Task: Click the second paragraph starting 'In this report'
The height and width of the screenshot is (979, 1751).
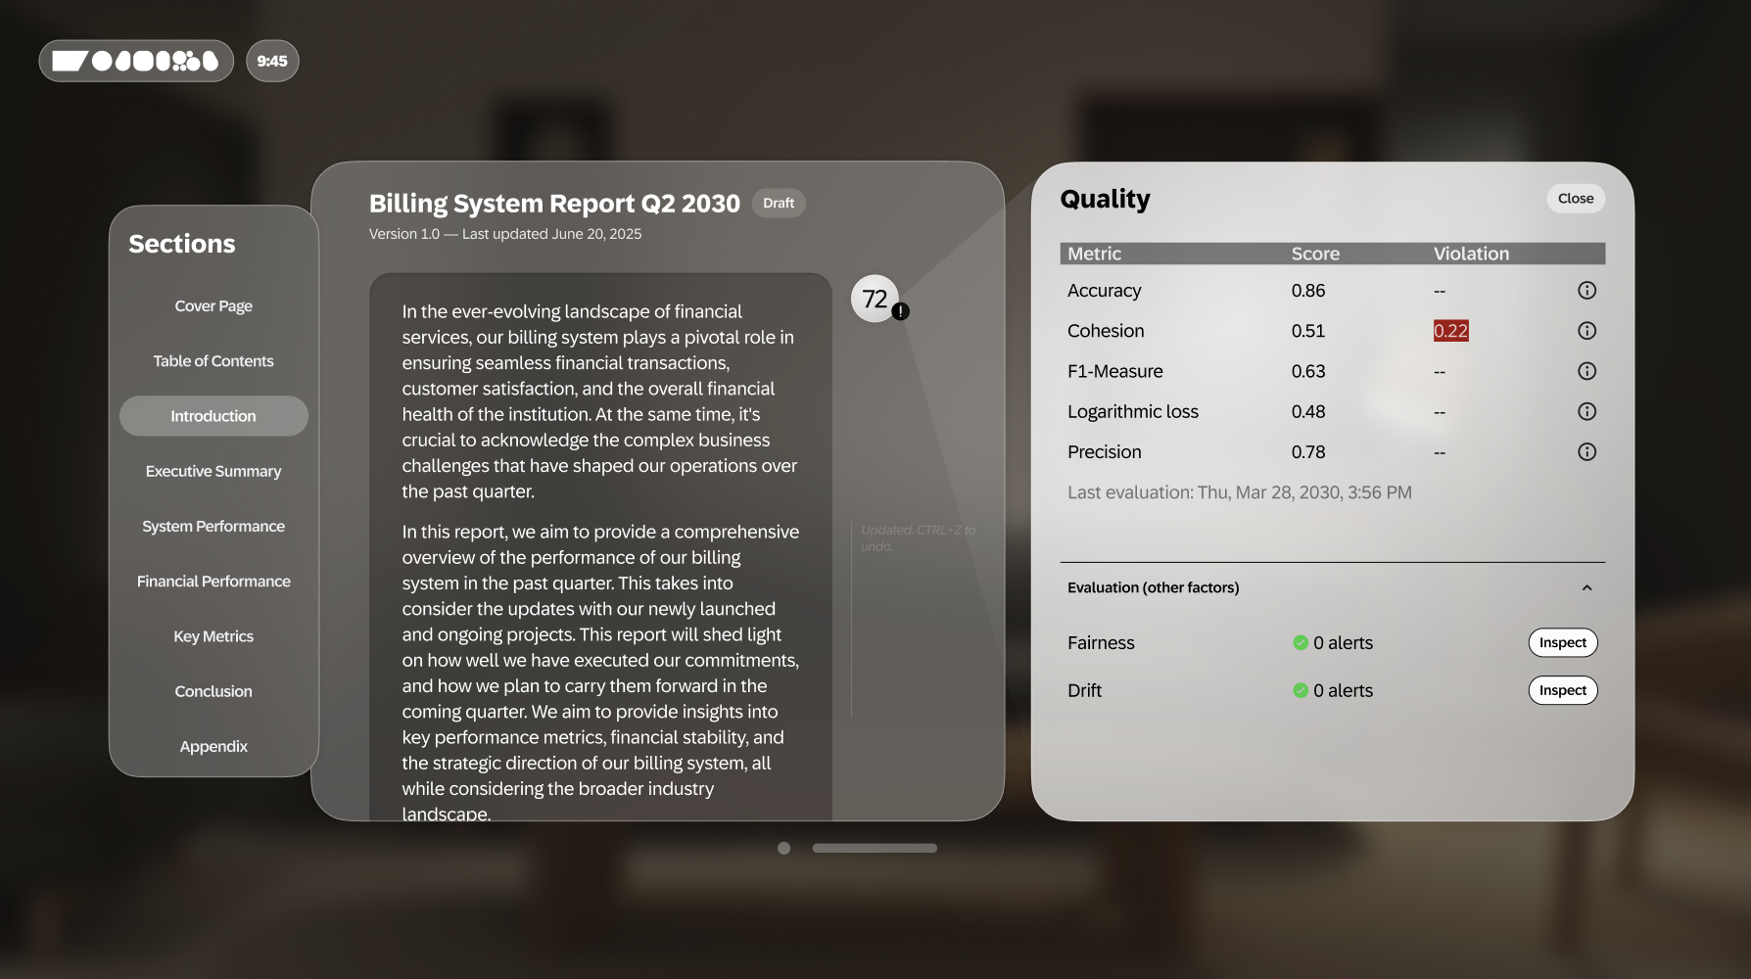Action: coord(600,673)
